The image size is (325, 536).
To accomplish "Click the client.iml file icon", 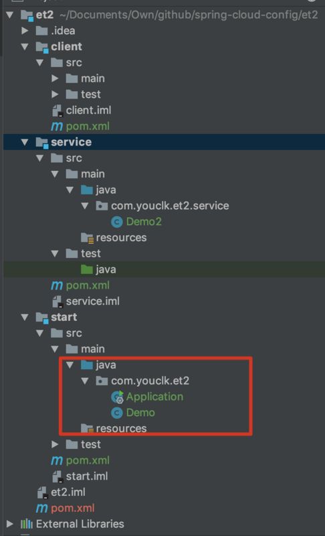I will pyautogui.click(x=57, y=111).
